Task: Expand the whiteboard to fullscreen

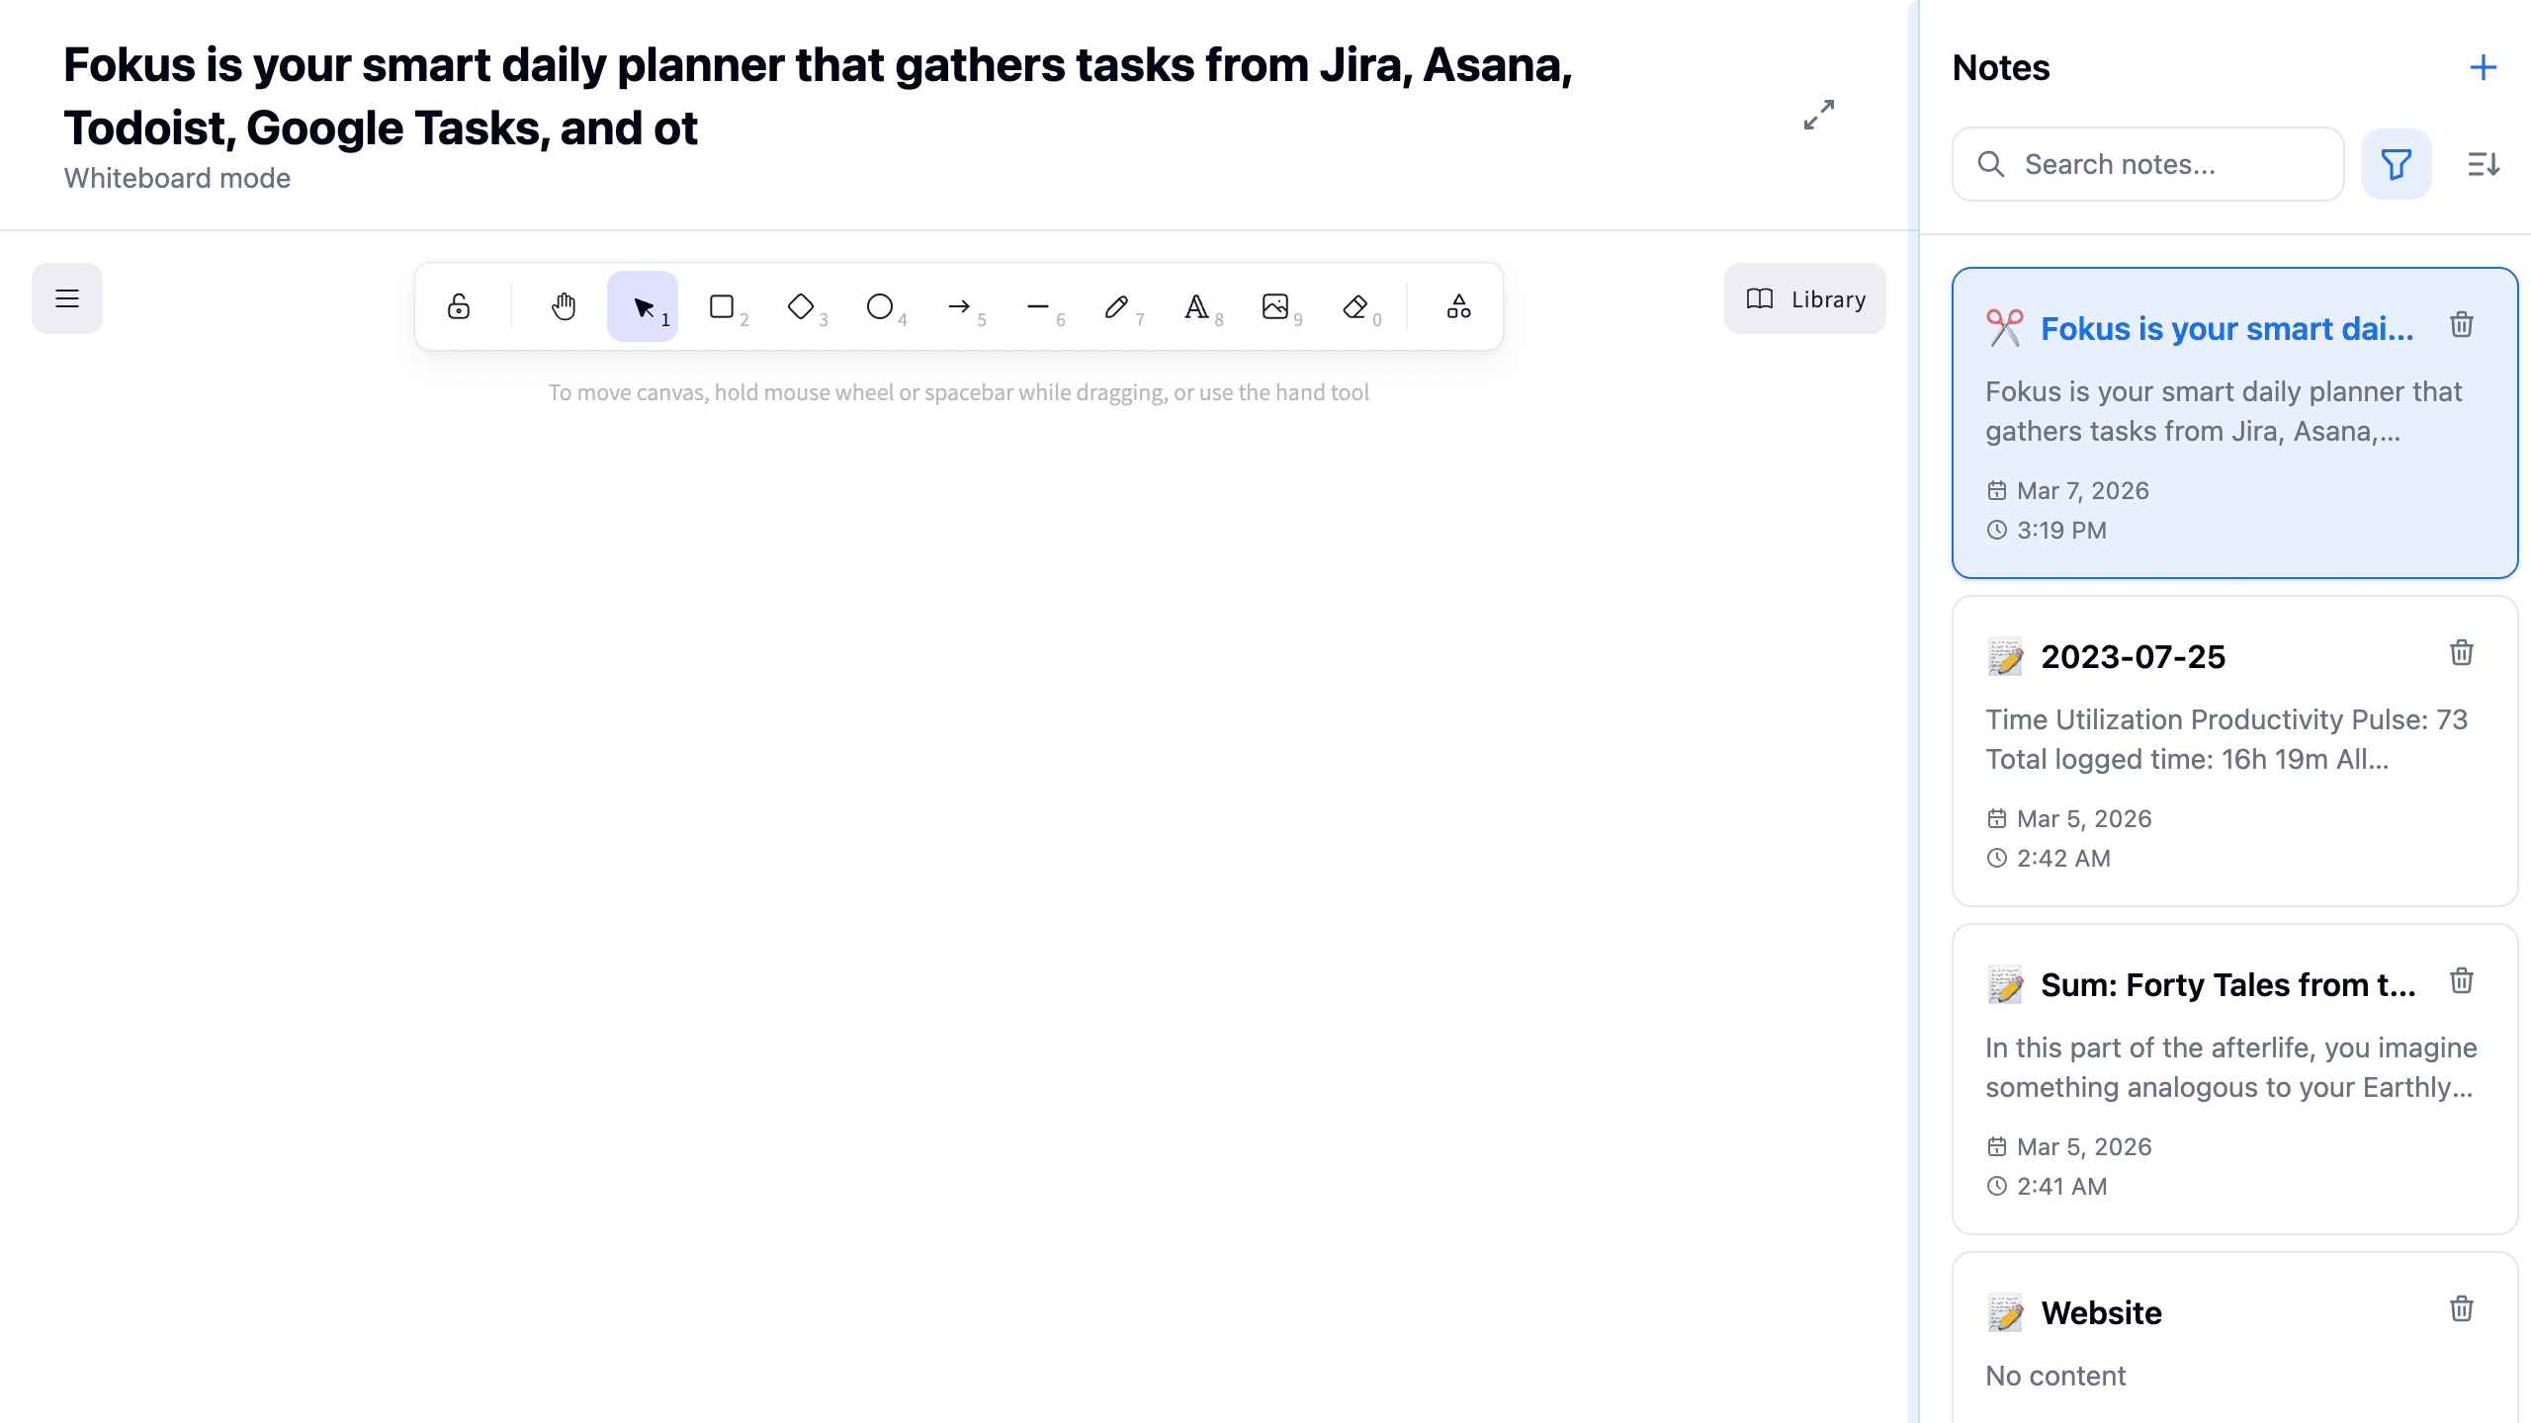Action: coord(1817,116)
